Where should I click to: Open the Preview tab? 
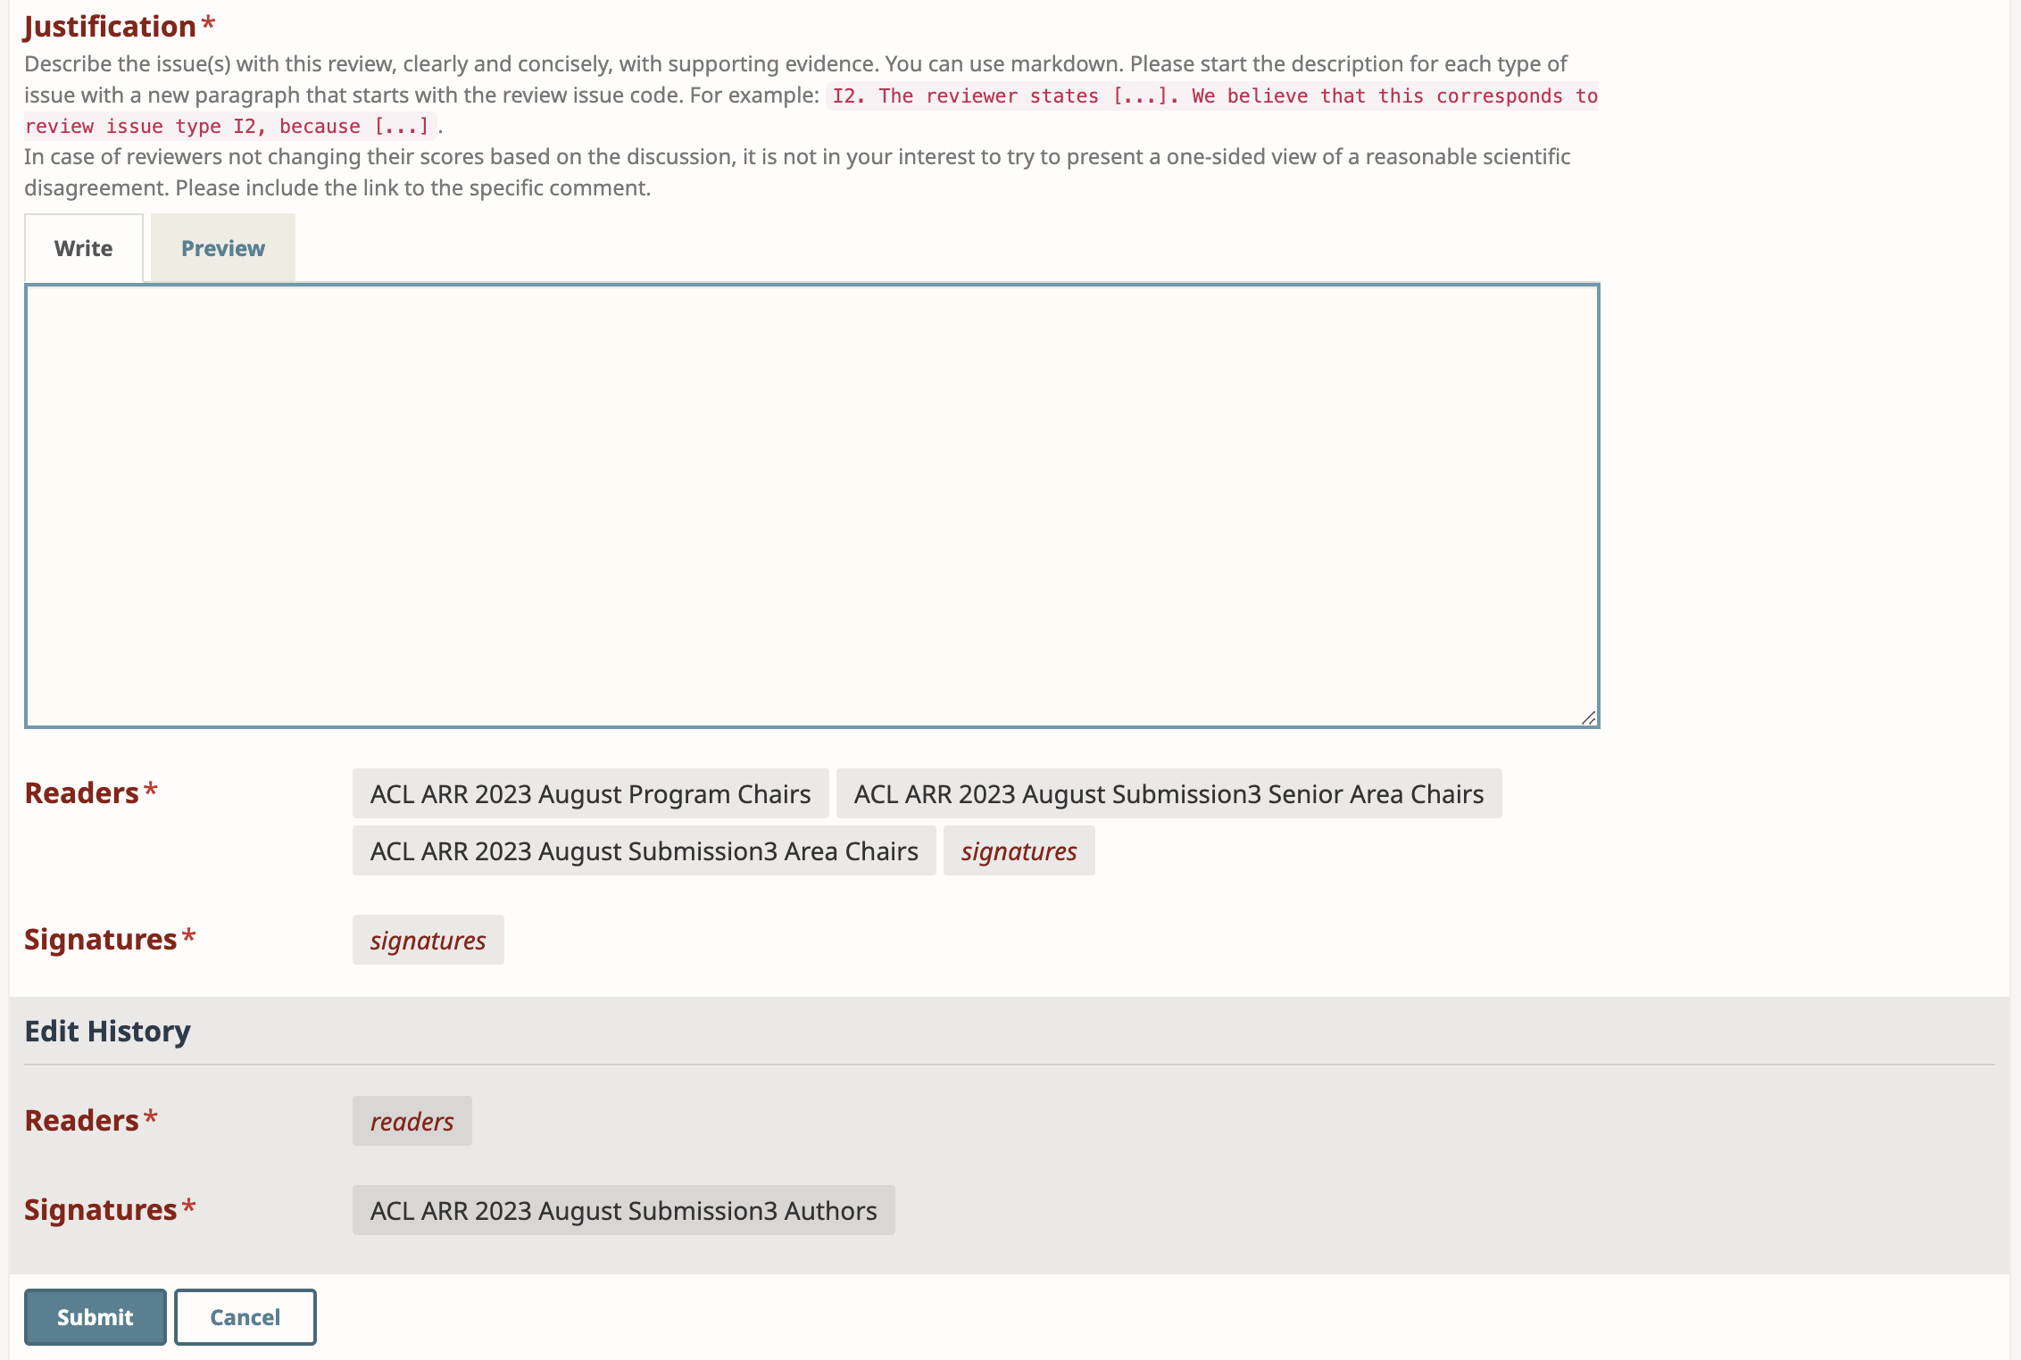coord(222,248)
